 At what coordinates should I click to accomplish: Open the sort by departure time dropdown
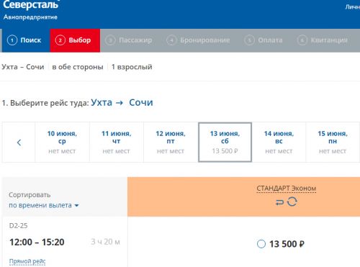(44, 205)
